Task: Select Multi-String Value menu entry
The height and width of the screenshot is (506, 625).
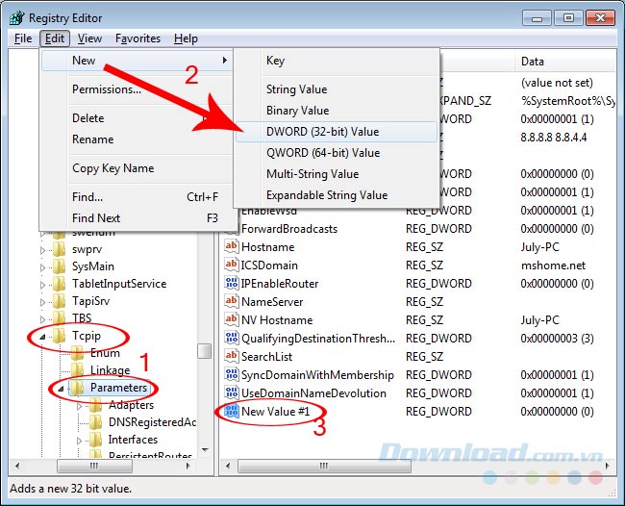Action: pyautogui.click(x=337, y=174)
